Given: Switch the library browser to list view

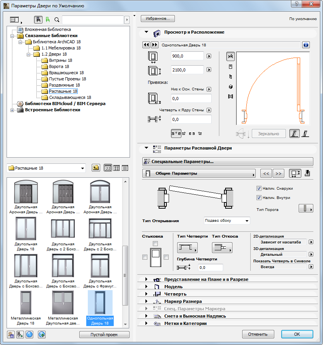Looking at the screenshot, I should point(124,168).
